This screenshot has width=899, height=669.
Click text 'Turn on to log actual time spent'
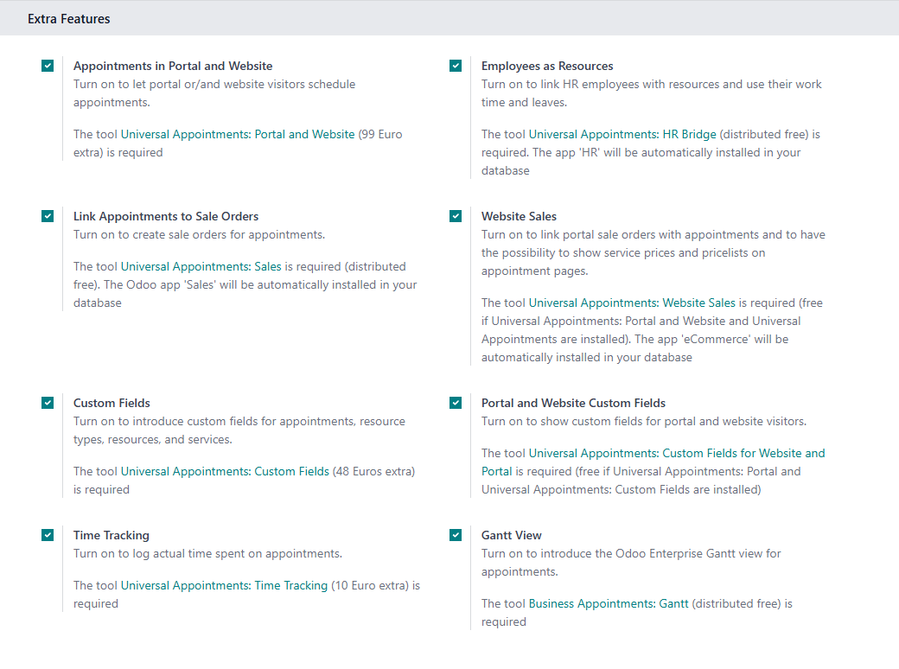[168, 554]
